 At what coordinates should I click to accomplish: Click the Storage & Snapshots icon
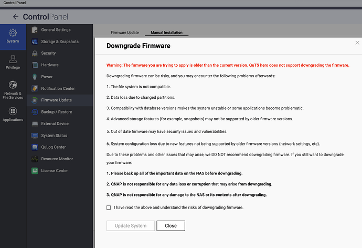click(35, 42)
